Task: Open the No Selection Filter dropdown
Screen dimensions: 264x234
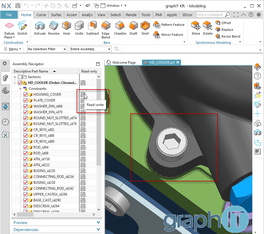Action: 47,49
